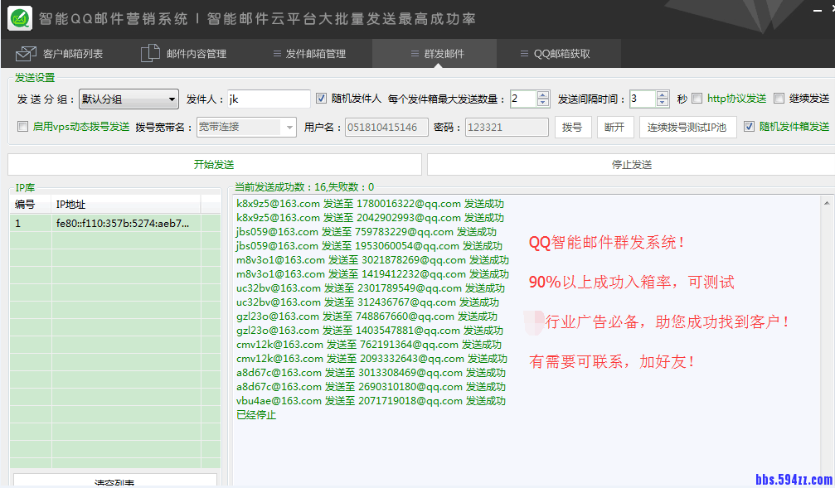Click log line sending to 759783229@qq.com

click(367, 232)
